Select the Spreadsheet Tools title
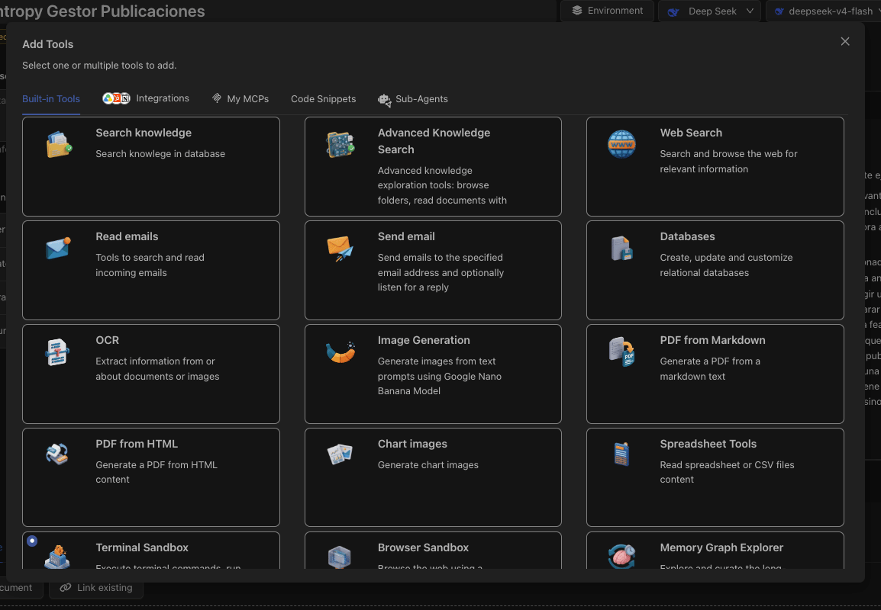 click(708, 444)
